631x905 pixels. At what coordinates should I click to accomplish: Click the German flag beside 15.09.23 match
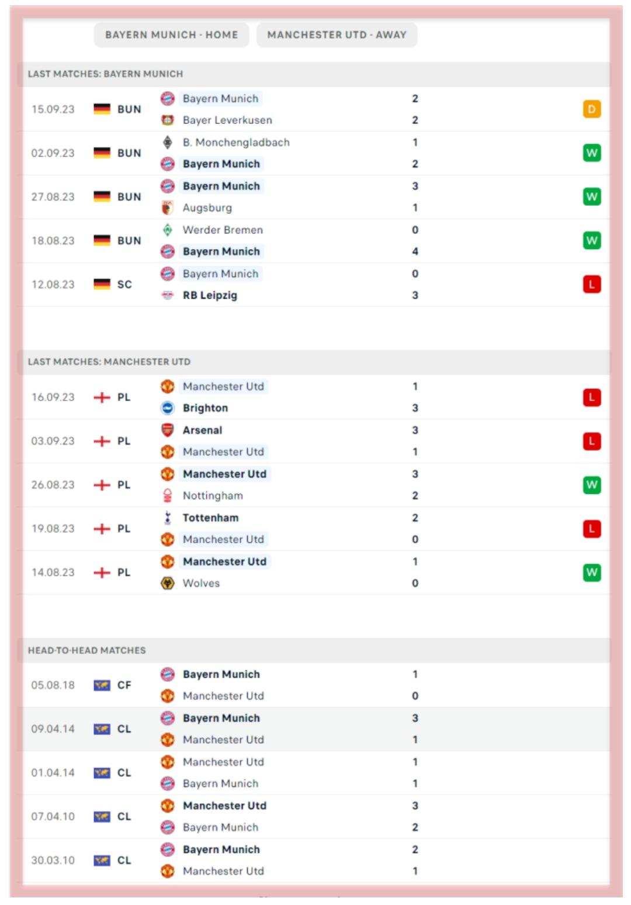(x=102, y=109)
